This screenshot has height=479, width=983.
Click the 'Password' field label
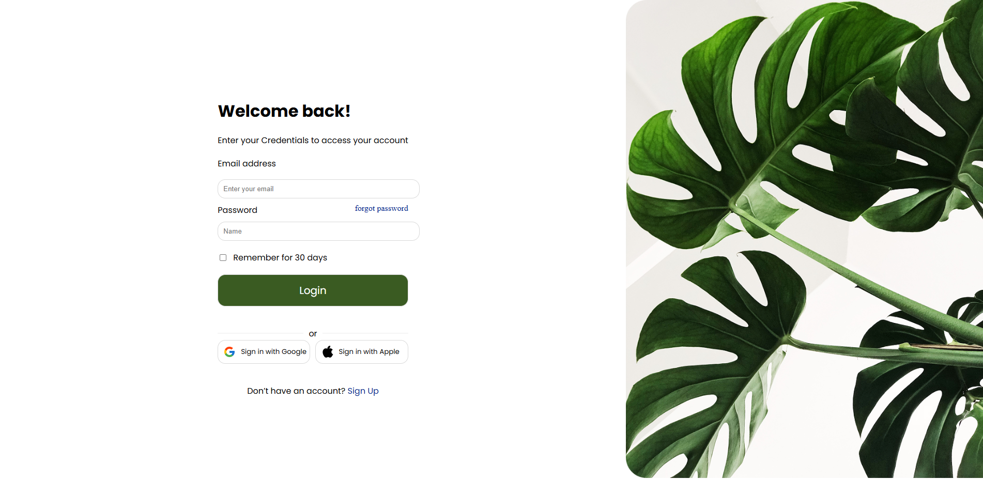(x=237, y=210)
